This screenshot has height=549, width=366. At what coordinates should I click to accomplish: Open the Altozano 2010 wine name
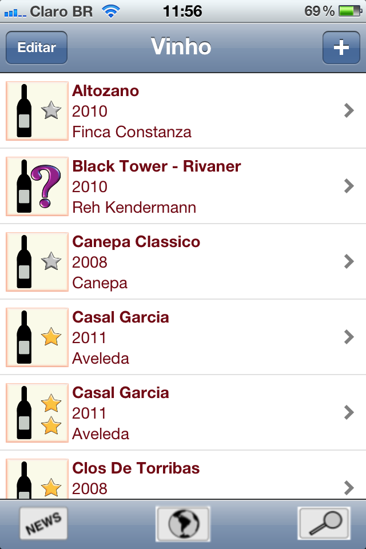pos(105,91)
